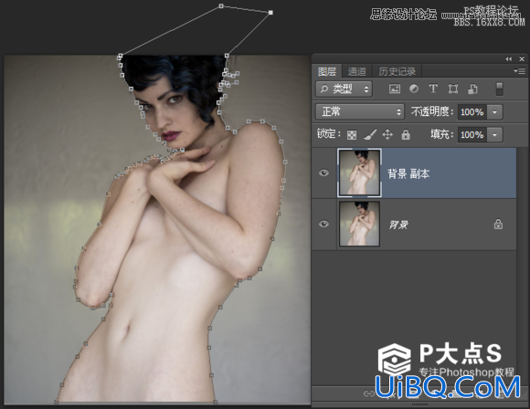Filter layers by type (T) icon
The height and width of the screenshot is (409, 530).
click(433, 89)
